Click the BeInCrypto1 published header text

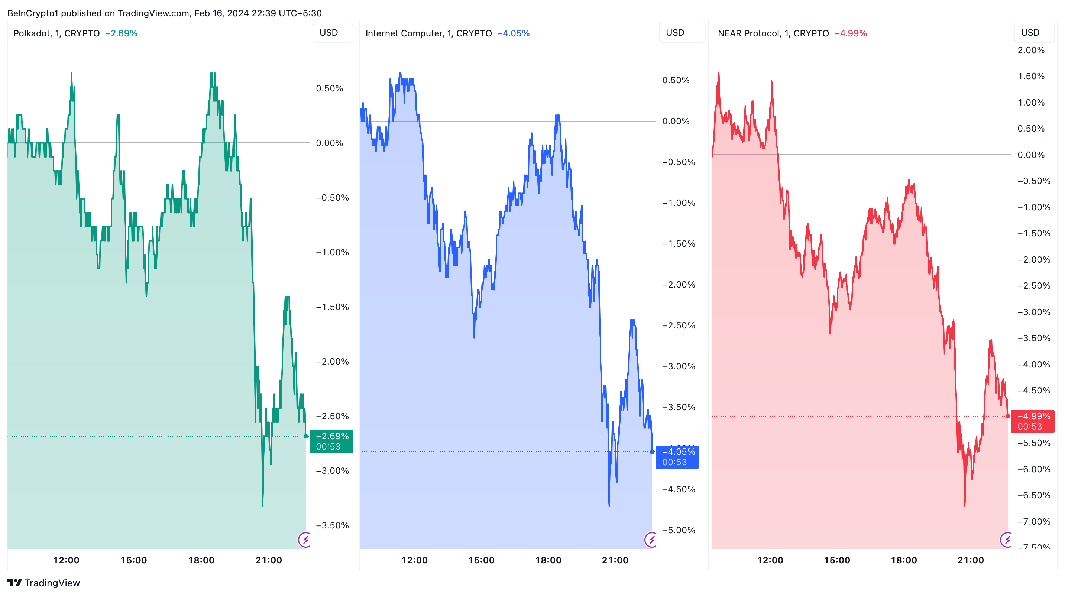[164, 13]
